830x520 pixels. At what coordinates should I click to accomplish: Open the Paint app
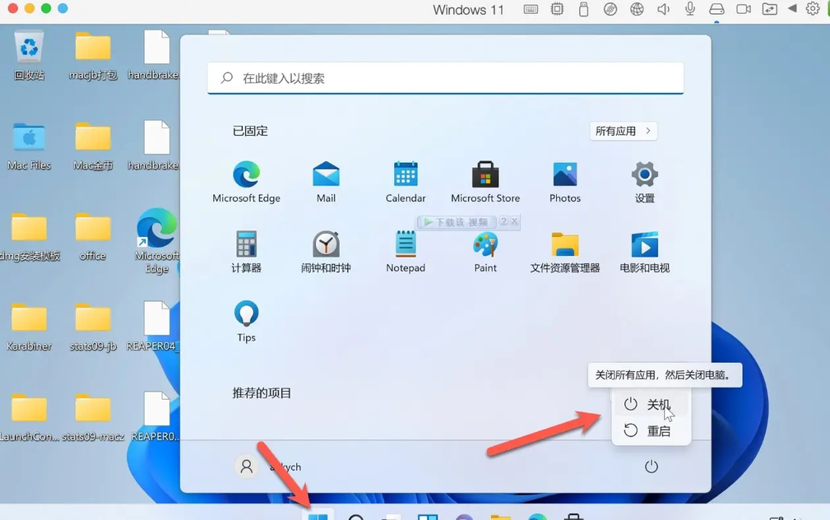point(485,252)
